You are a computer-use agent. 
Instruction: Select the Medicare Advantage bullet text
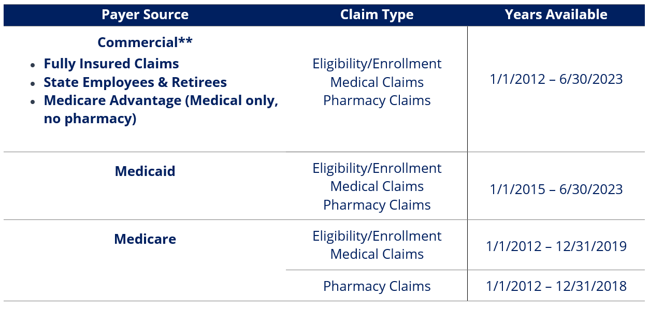(161, 101)
